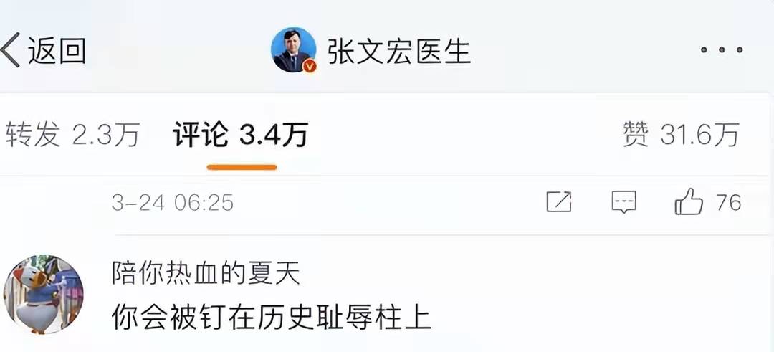The height and width of the screenshot is (352, 774).
Task: Click the 76 like count
Action: (x=729, y=202)
